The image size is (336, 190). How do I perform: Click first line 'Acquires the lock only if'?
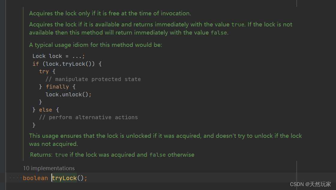110,14
